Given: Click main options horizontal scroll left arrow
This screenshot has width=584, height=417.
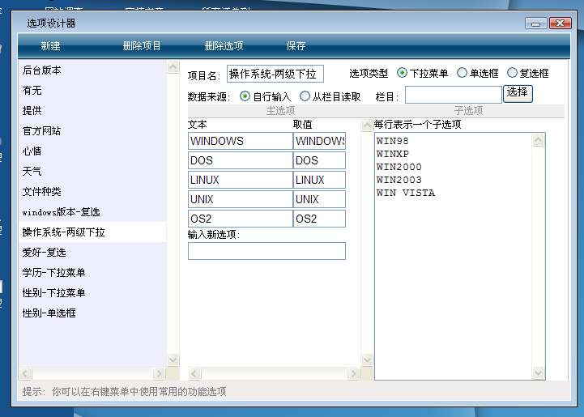Looking at the screenshot, I should (194, 373).
